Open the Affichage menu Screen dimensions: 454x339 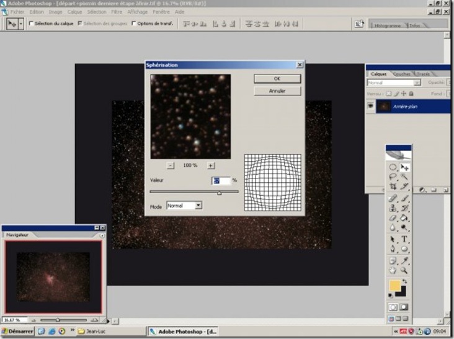pyautogui.click(x=137, y=12)
